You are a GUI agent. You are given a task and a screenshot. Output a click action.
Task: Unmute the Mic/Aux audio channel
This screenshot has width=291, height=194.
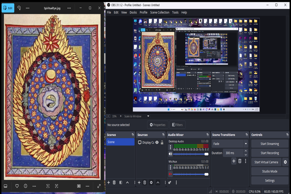click(170, 174)
